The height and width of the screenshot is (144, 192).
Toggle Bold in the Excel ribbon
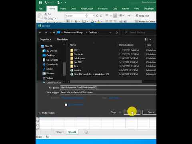(68, 21)
